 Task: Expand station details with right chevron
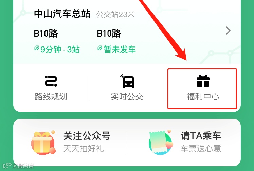pyautogui.click(x=228, y=31)
